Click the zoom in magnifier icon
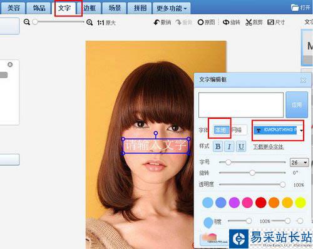Screen dimensions: 313x249 pos(90,22)
